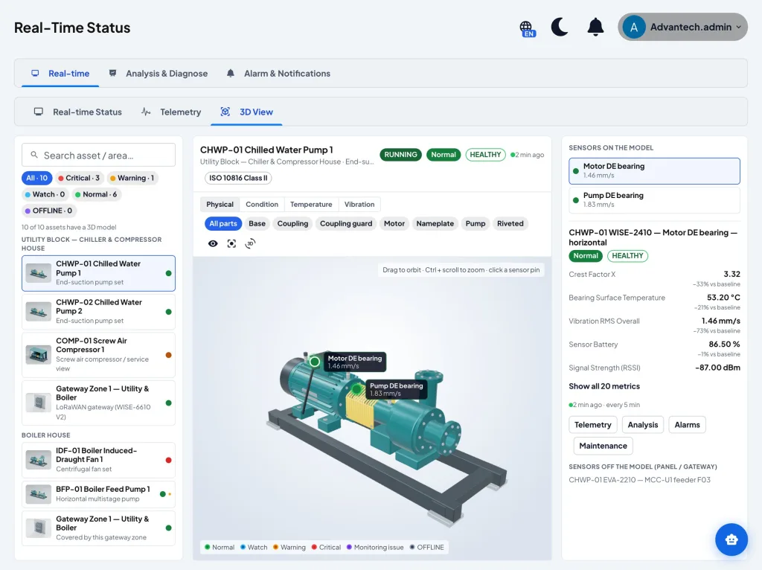
Task: Isolate the Motor part
Action: [394, 223]
